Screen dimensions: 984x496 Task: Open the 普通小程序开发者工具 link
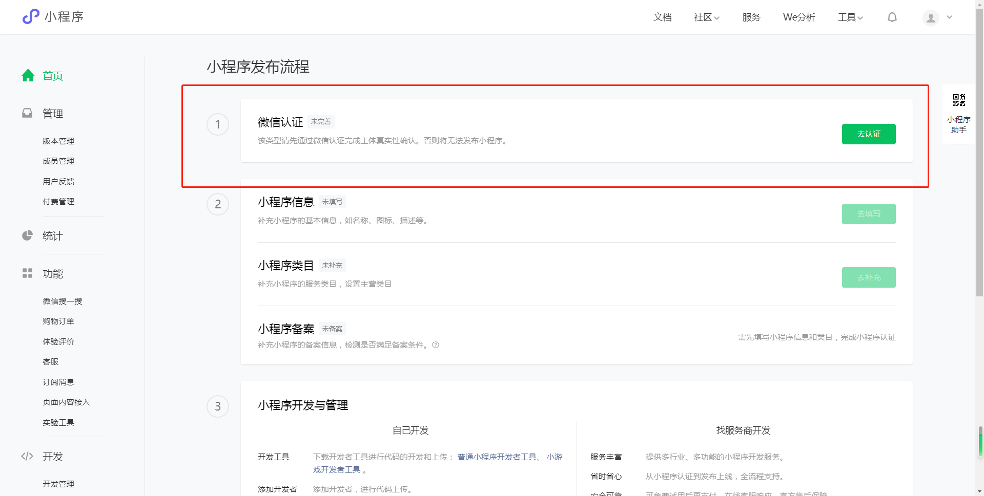pyautogui.click(x=497, y=457)
